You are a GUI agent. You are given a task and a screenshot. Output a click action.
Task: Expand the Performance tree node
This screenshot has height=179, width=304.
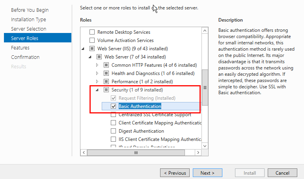click(97, 82)
